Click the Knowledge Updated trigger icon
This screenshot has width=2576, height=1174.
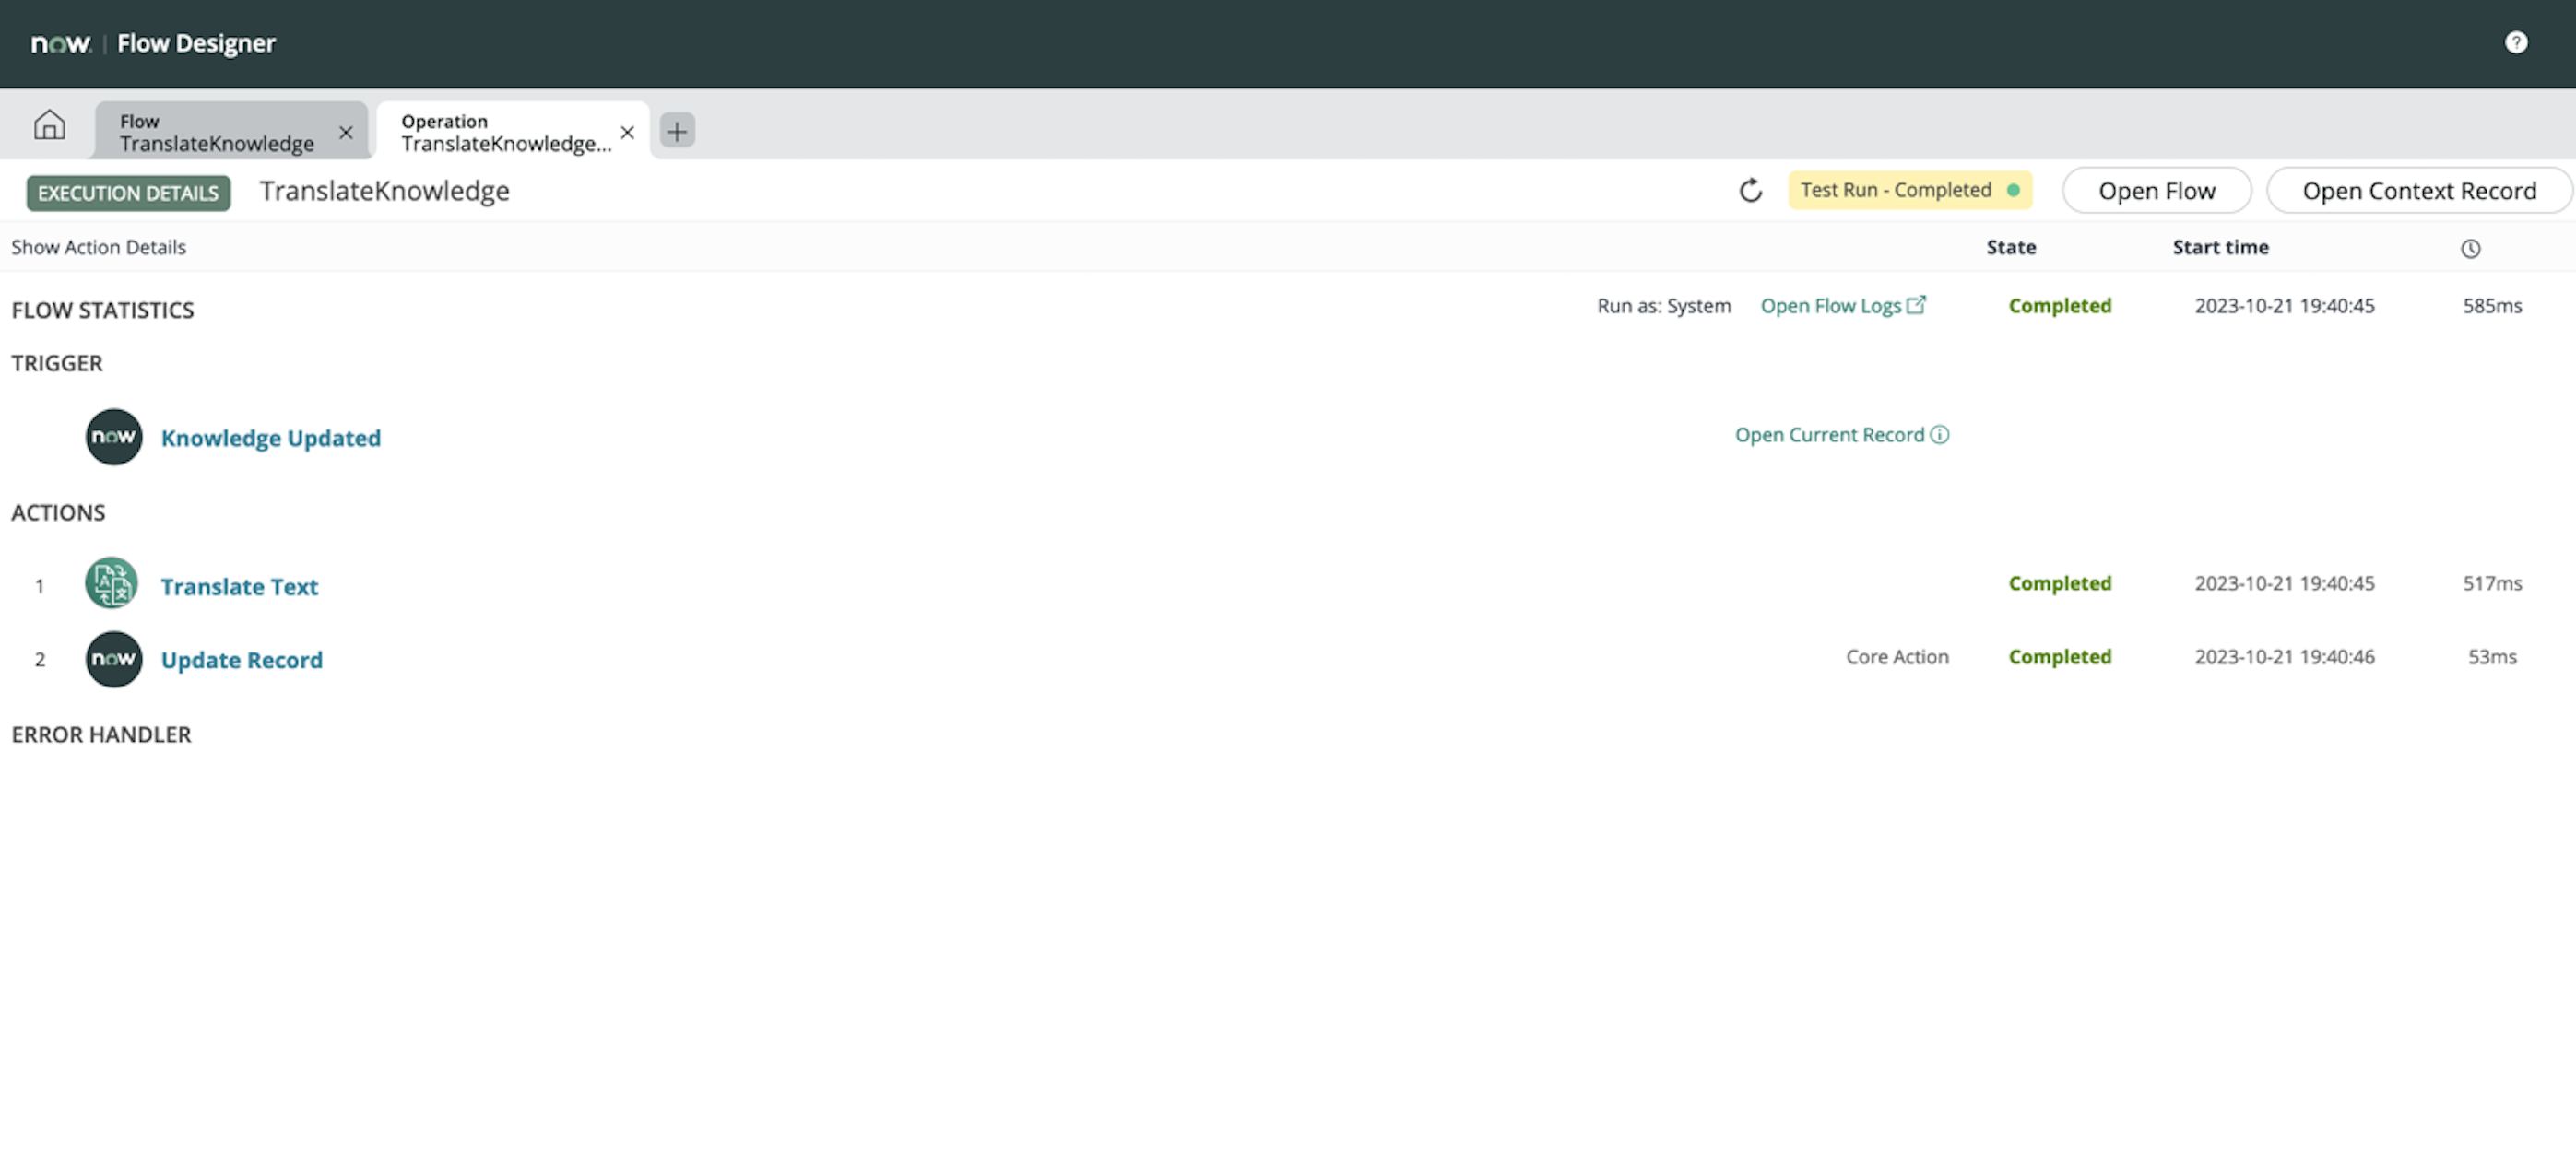[113, 437]
